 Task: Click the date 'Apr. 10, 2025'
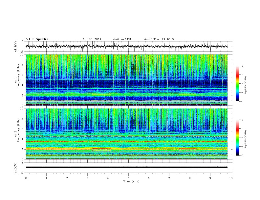(92, 39)
